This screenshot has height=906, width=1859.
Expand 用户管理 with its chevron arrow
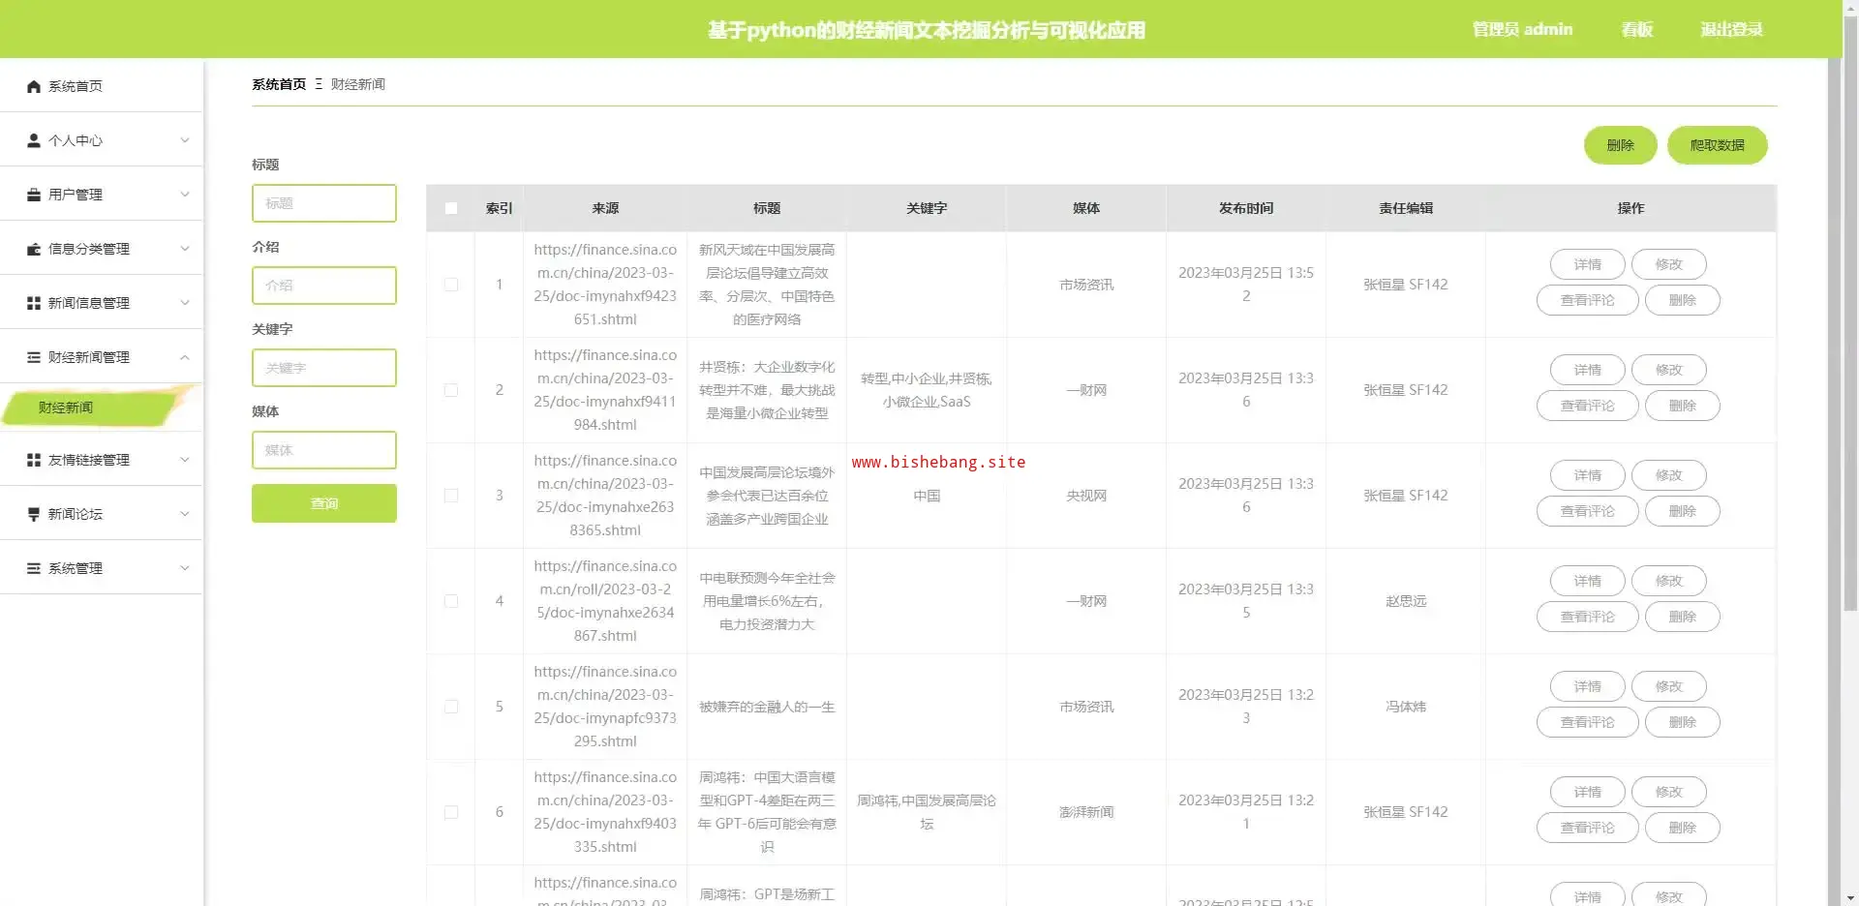point(185,195)
